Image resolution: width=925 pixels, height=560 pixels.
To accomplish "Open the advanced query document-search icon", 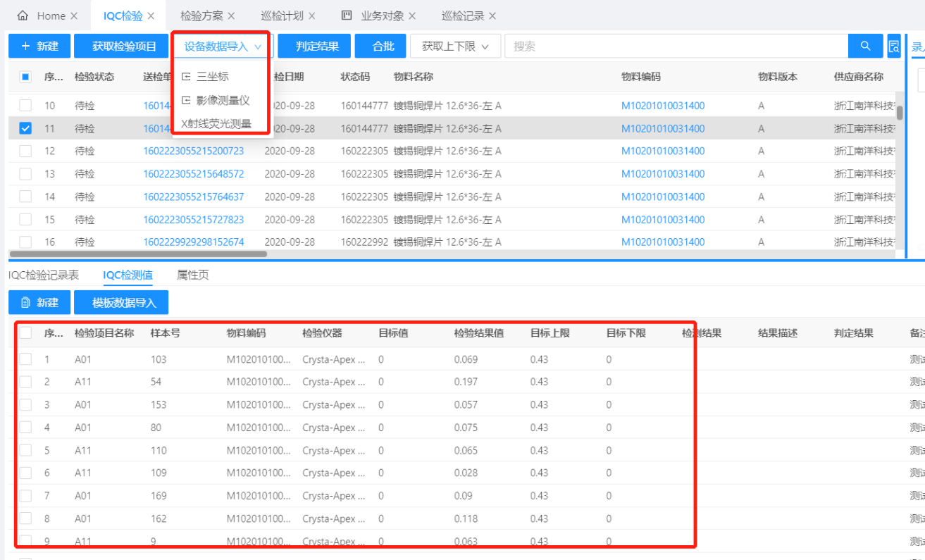I will tap(894, 46).
